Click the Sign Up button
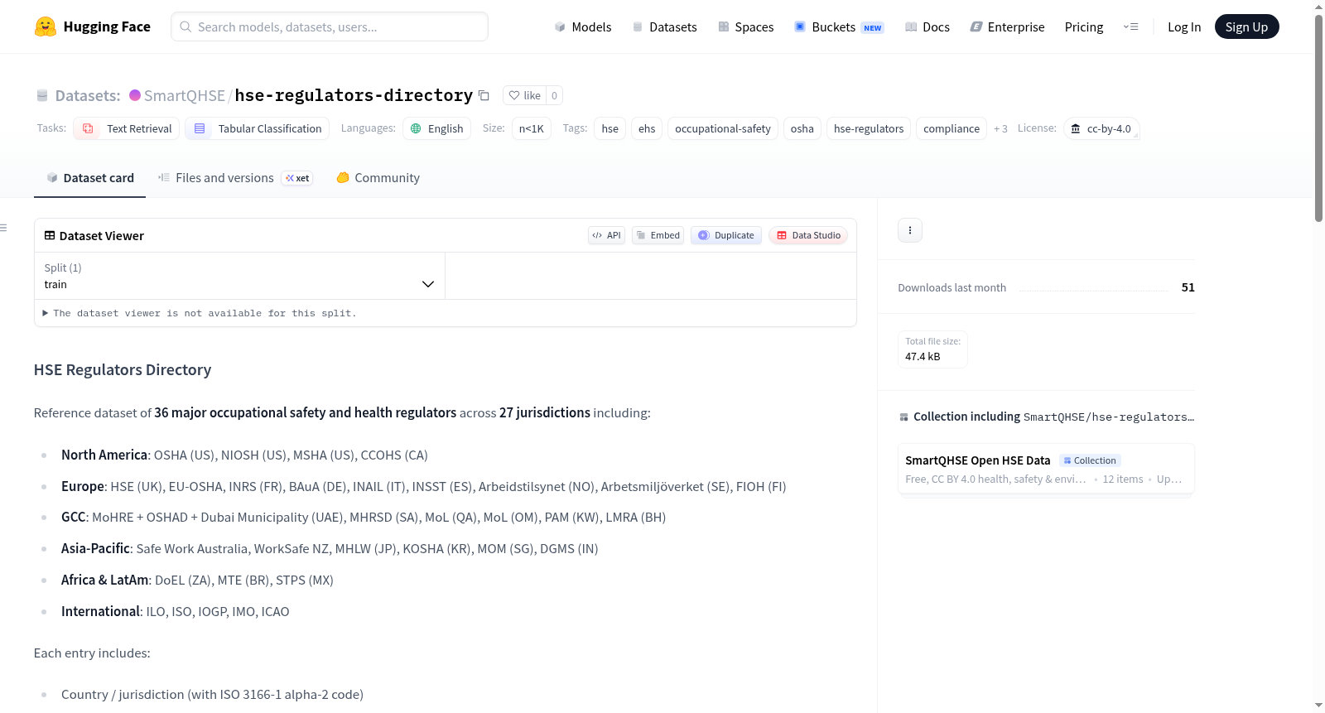 click(x=1246, y=26)
